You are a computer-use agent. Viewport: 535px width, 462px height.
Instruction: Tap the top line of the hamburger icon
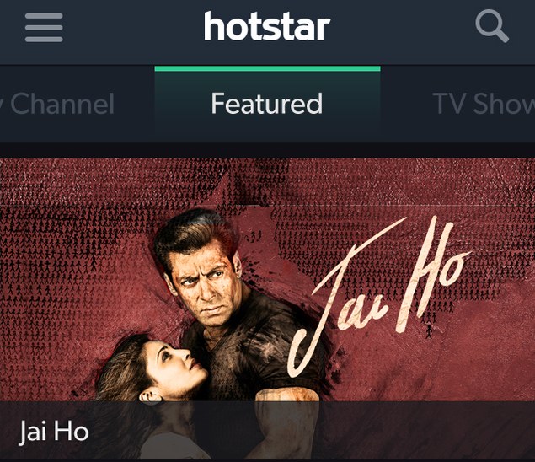[44, 16]
